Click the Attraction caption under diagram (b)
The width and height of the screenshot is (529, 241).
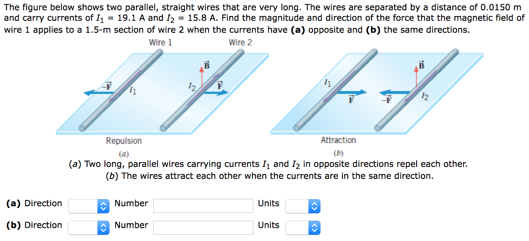click(x=338, y=140)
